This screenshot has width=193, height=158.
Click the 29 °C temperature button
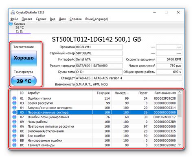click(24, 81)
